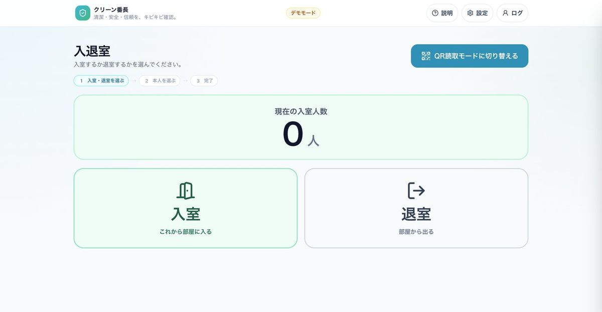Click the tagline 清潔・安全・信頼を、キビキビ確認。
Viewport: 602px width, 312px height.
pos(135,17)
